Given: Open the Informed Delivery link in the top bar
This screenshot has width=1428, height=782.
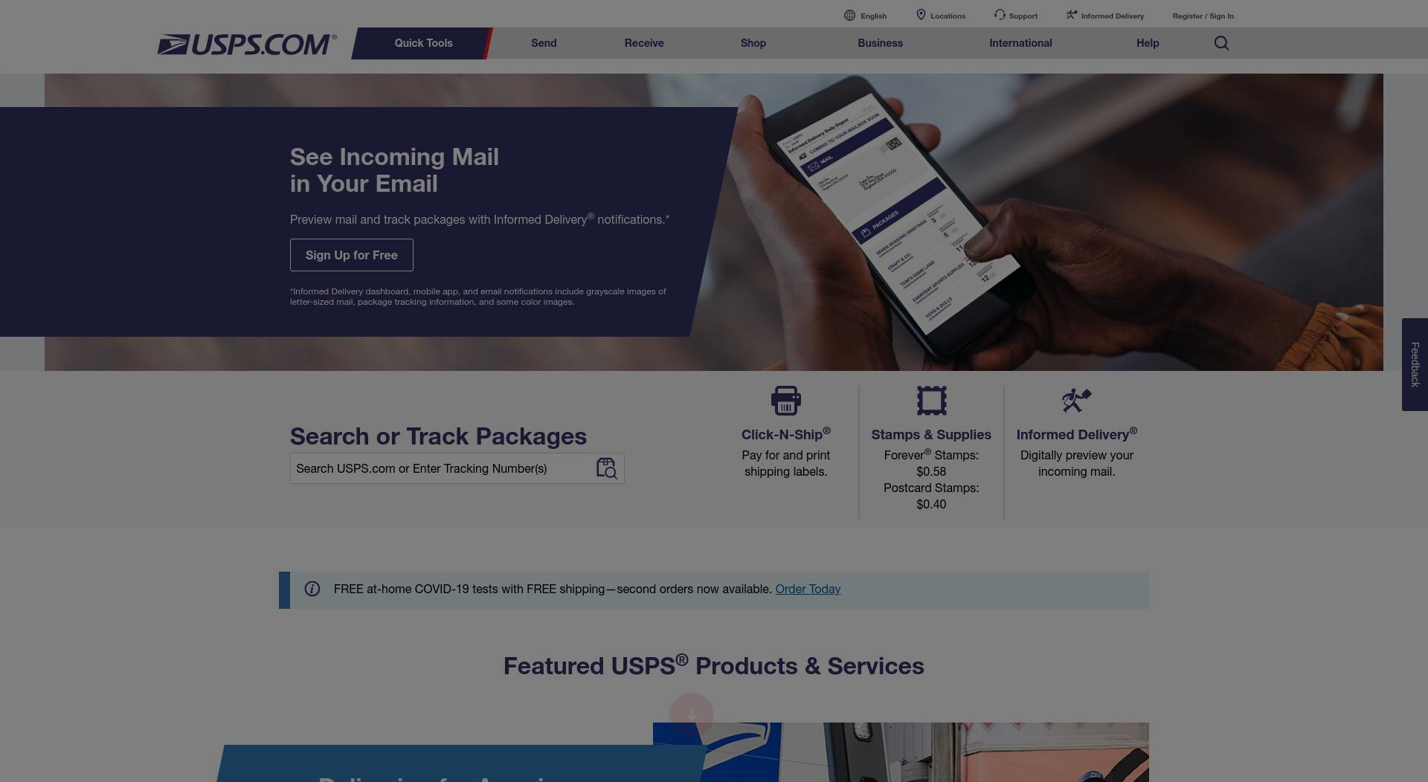Looking at the screenshot, I should (x=1112, y=16).
